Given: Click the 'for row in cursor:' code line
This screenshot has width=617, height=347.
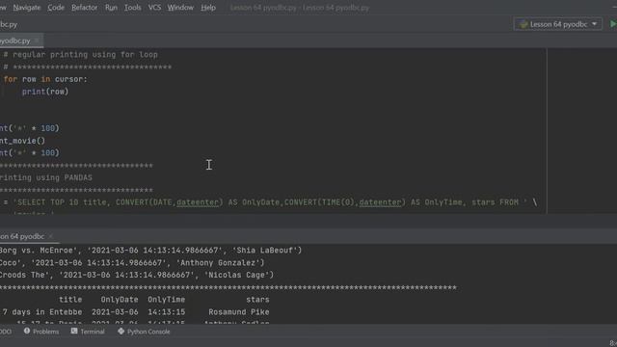Looking at the screenshot, I should coord(45,79).
